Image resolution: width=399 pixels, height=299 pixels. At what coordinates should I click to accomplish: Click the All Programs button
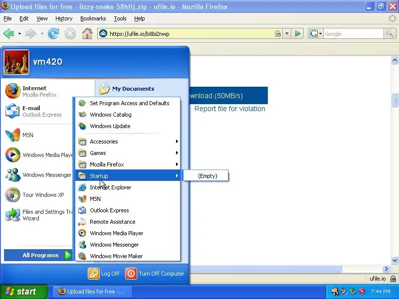(x=38, y=255)
